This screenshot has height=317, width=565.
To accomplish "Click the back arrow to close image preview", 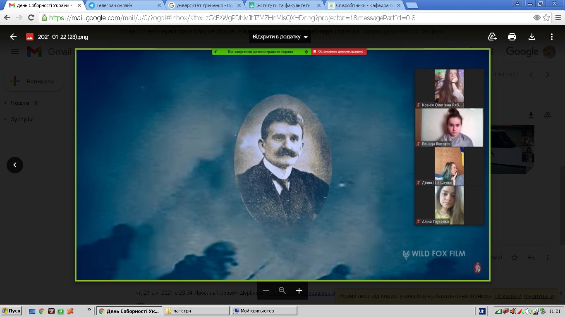I will click(x=13, y=37).
